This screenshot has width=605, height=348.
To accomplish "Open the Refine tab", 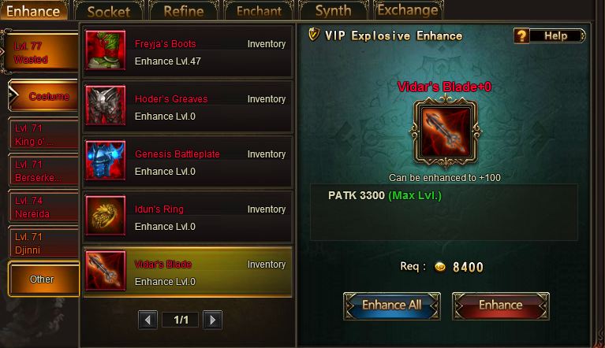I will coord(184,11).
